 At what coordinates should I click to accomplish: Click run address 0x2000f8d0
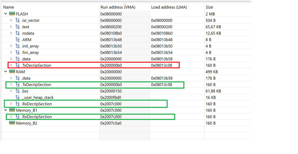[x=111, y=98]
